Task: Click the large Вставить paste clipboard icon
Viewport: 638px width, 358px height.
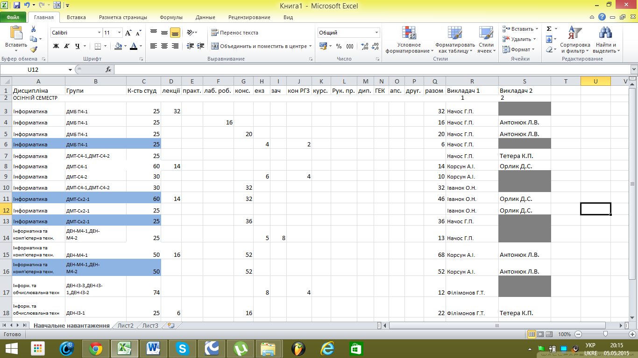Action: [16, 33]
